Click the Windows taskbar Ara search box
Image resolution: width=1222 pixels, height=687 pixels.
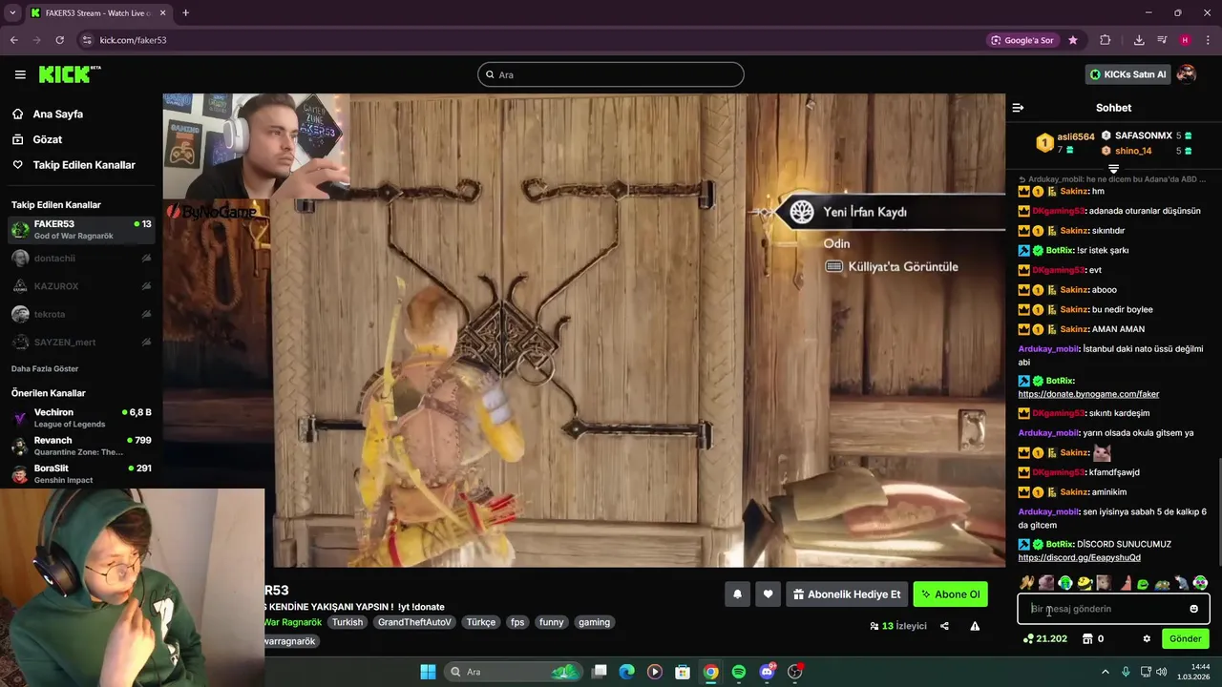click(x=516, y=672)
